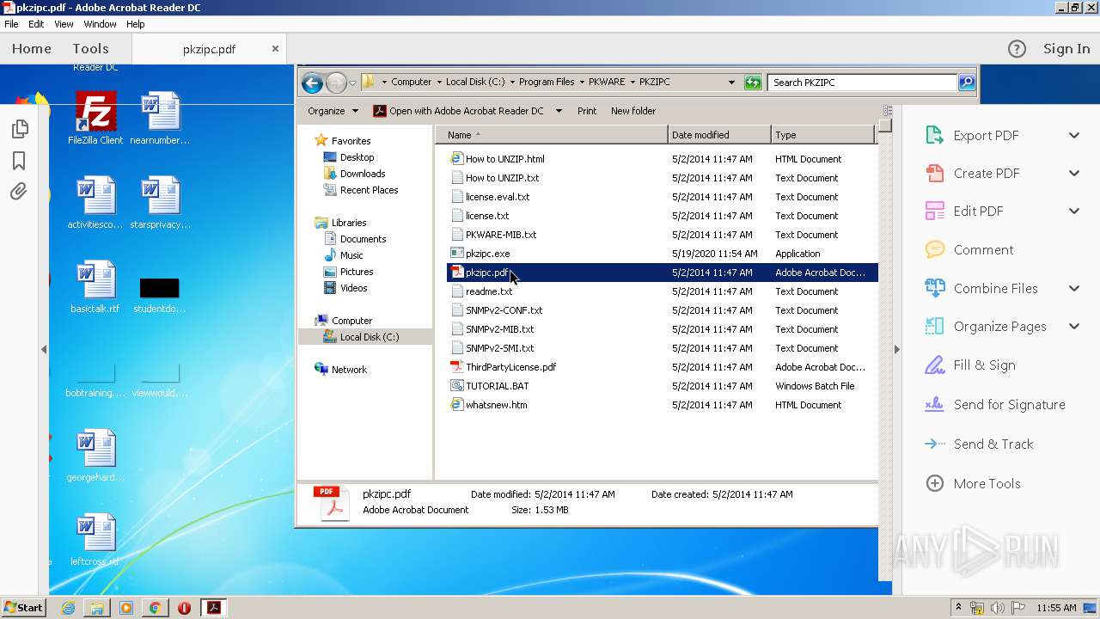Expand the Combine Files chevron
The height and width of the screenshot is (619, 1100).
1074,288
